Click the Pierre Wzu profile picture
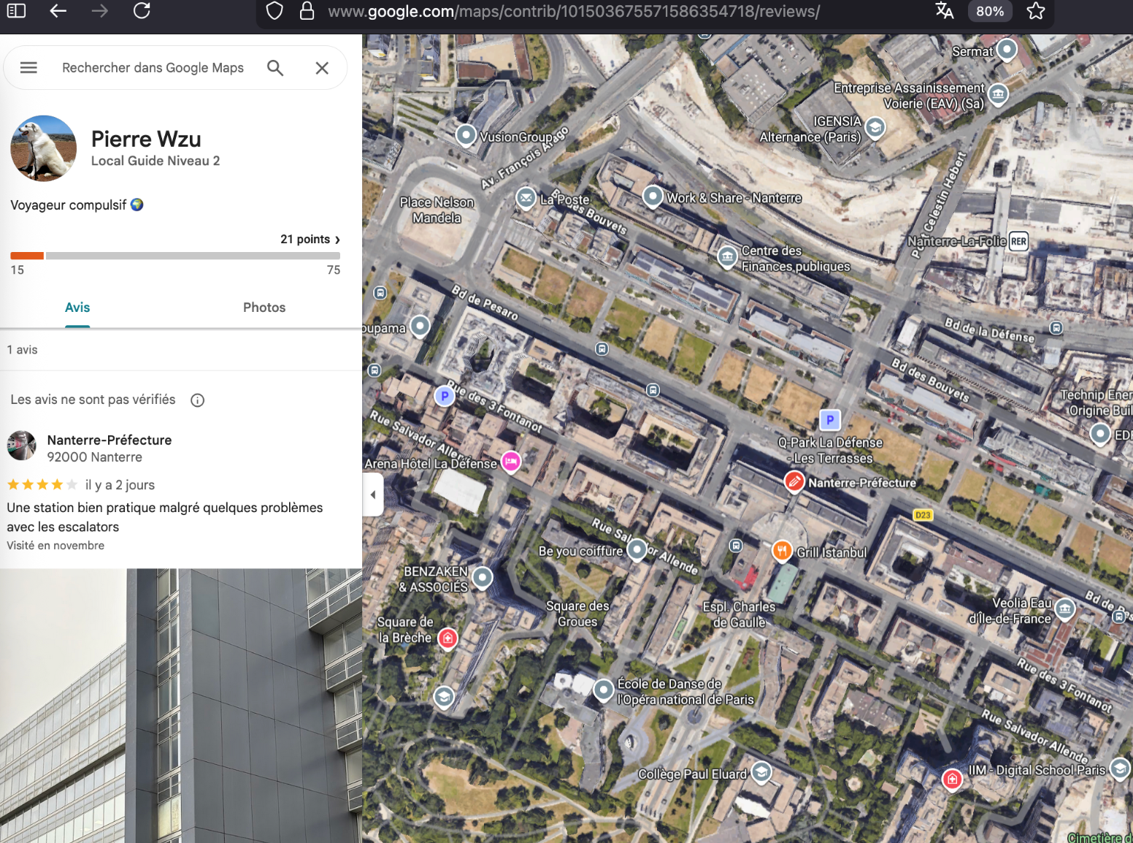This screenshot has width=1133, height=843. pos(44,148)
